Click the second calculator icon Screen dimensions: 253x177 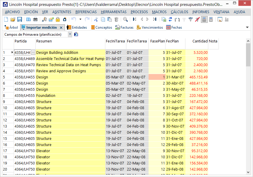pos(211,20)
